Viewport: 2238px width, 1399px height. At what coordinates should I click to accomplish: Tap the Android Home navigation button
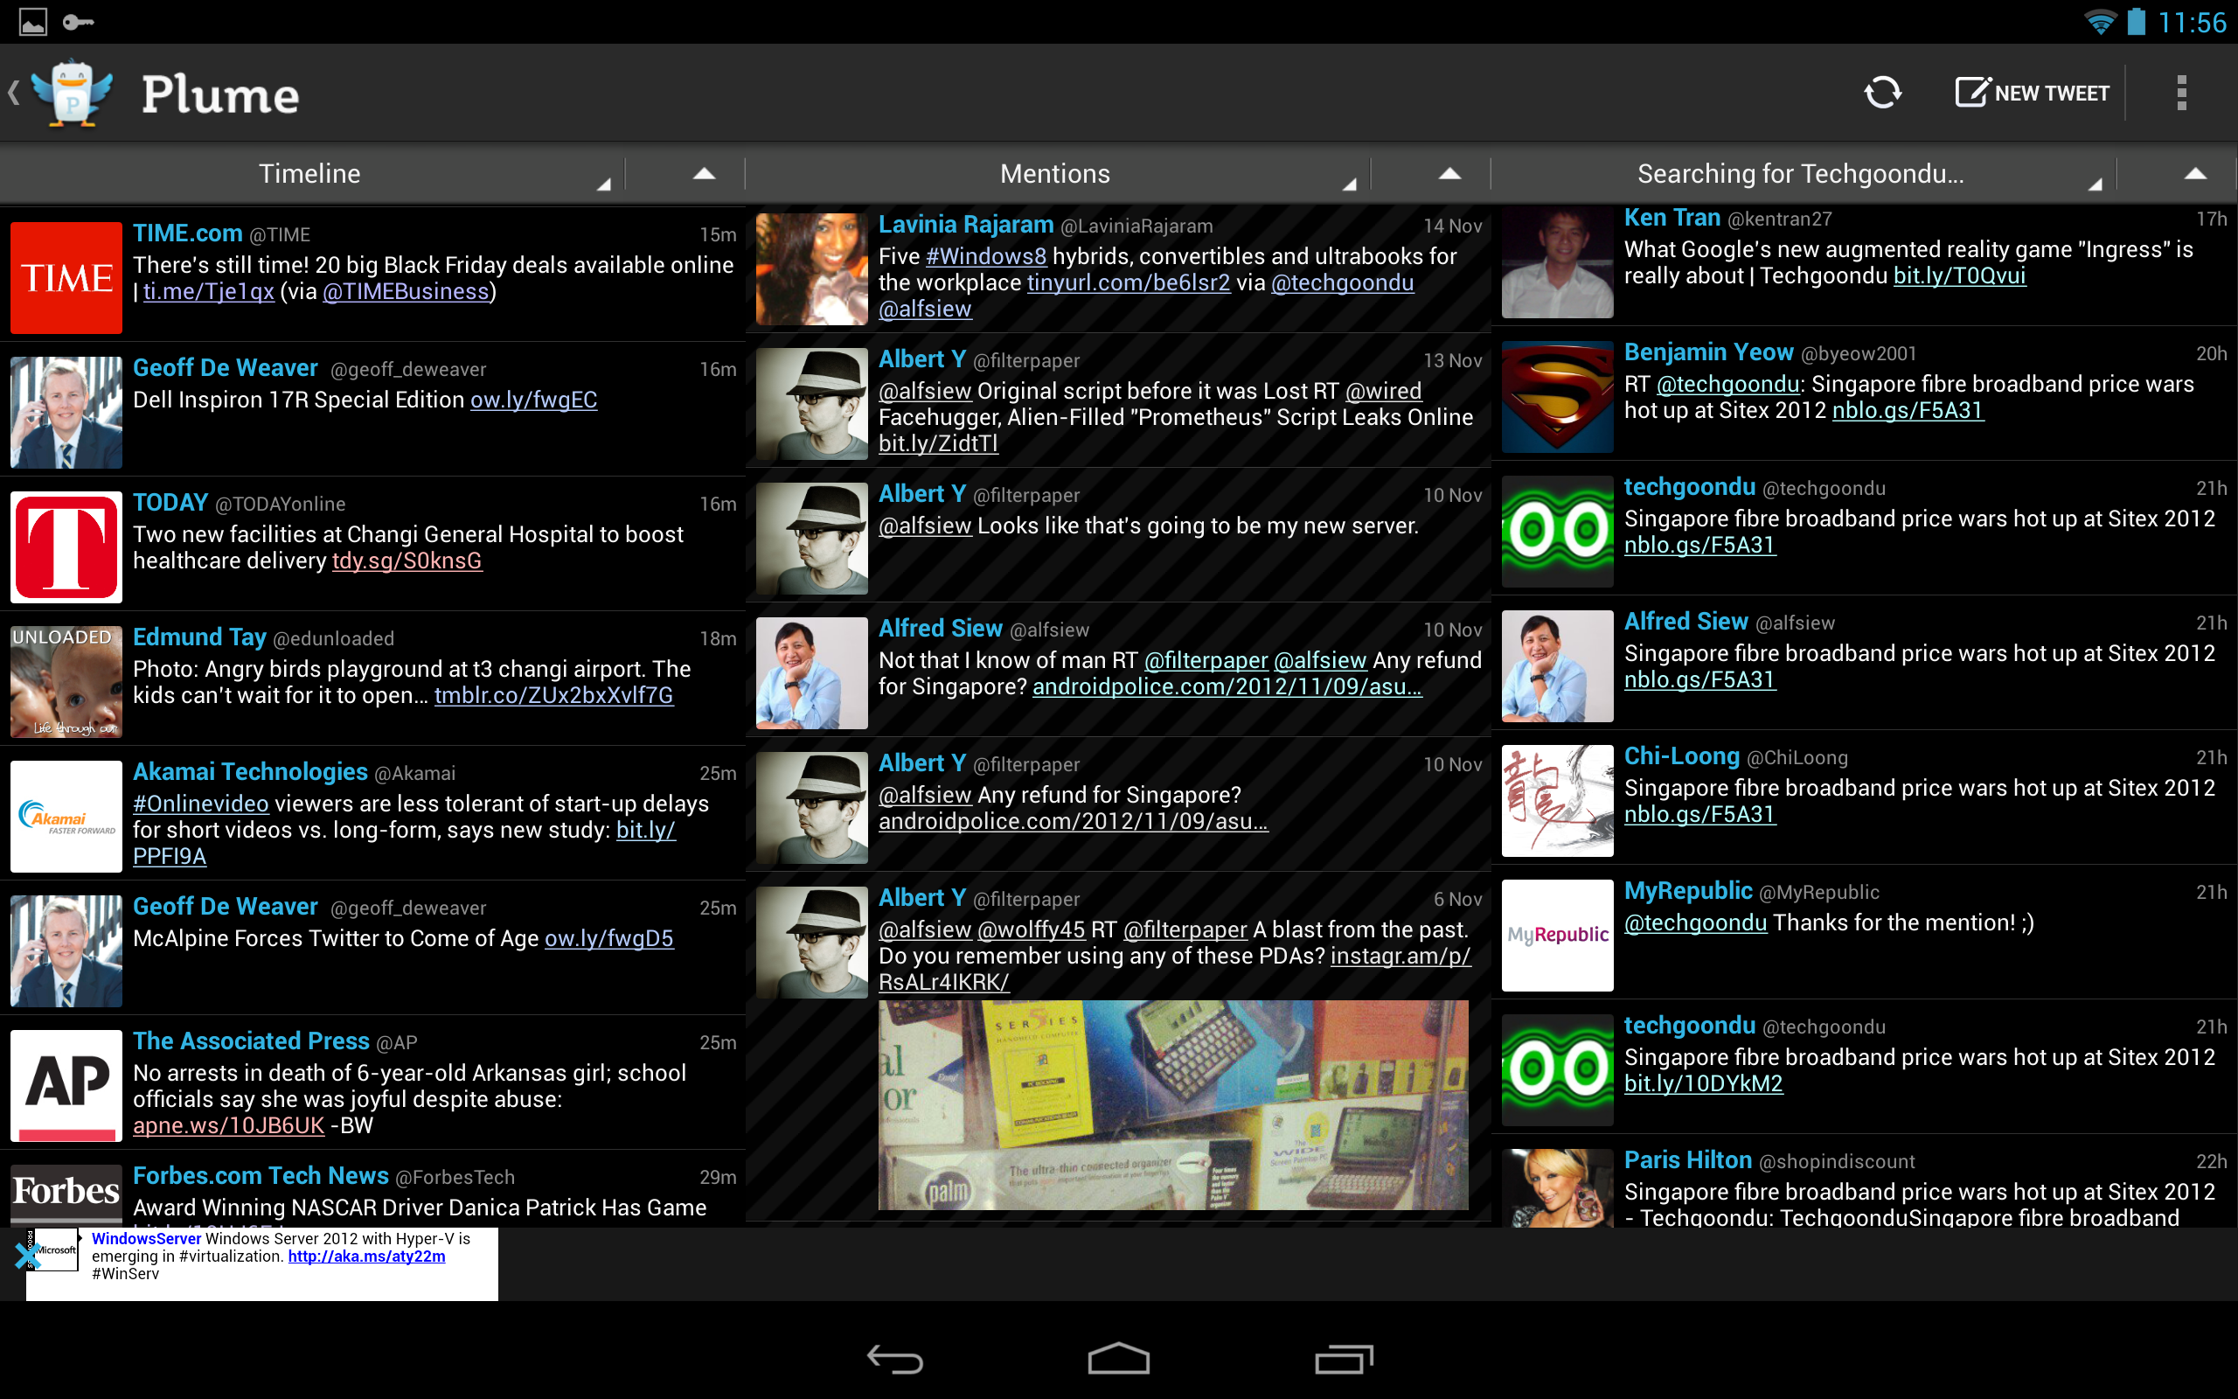pos(1118,1359)
